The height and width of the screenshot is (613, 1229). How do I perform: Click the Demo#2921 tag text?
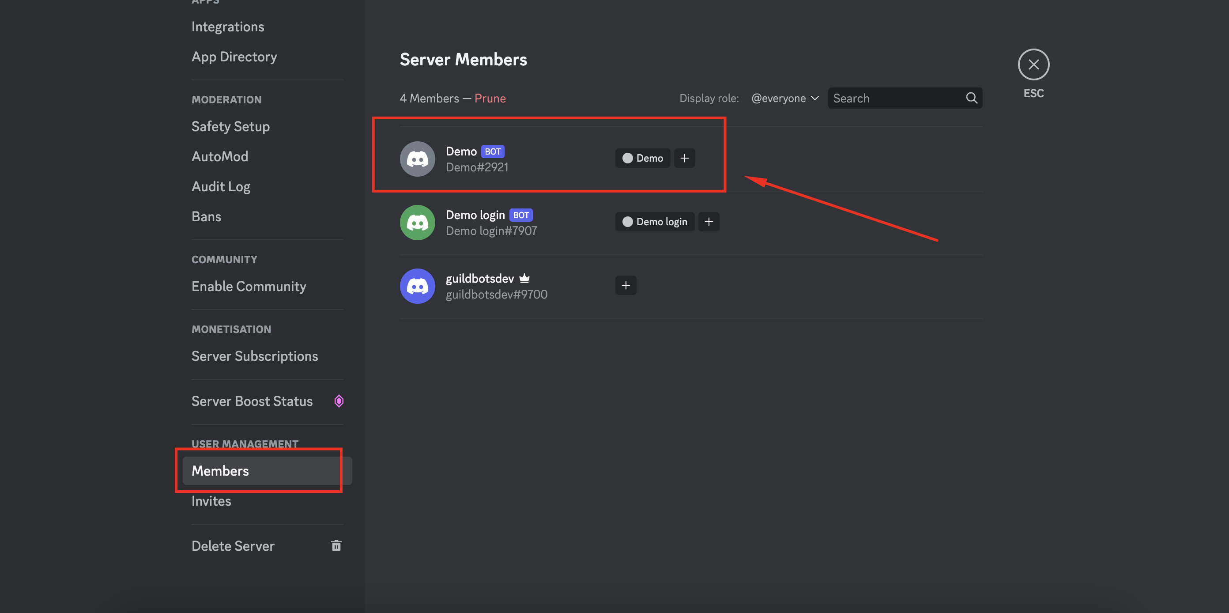click(477, 167)
